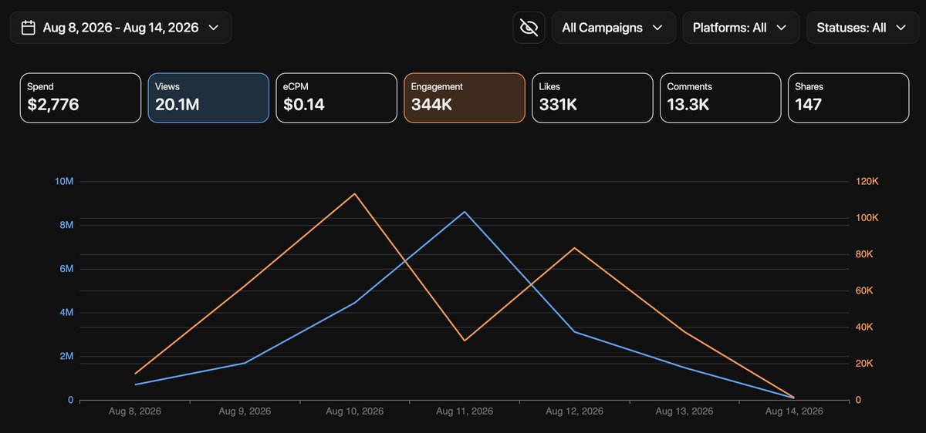The width and height of the screenshot is (926, 433).
Task: Select the eCPM metric card
Action: [x=336, y=98]
